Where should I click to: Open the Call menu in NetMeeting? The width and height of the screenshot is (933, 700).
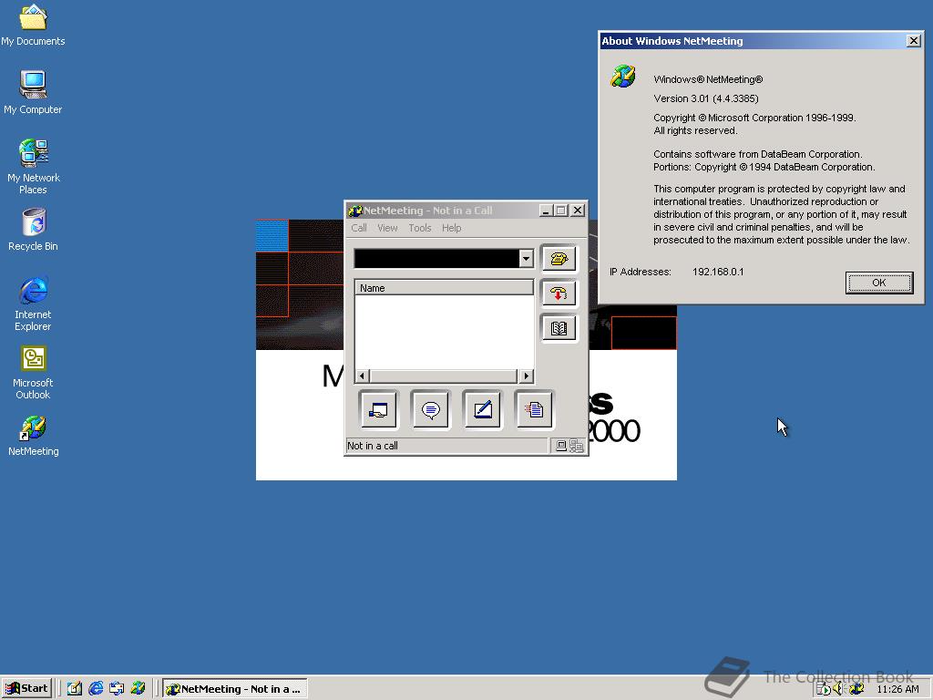[359, 228]
